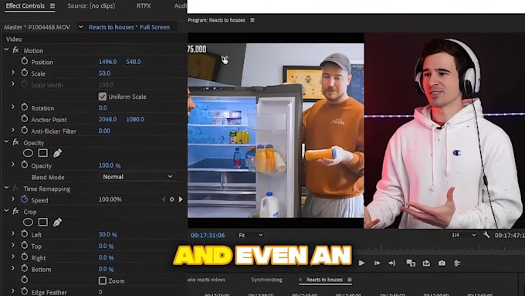Switch to the Synchronizing timeline tab
525x296 pixels.
click(x=267, y=280)
